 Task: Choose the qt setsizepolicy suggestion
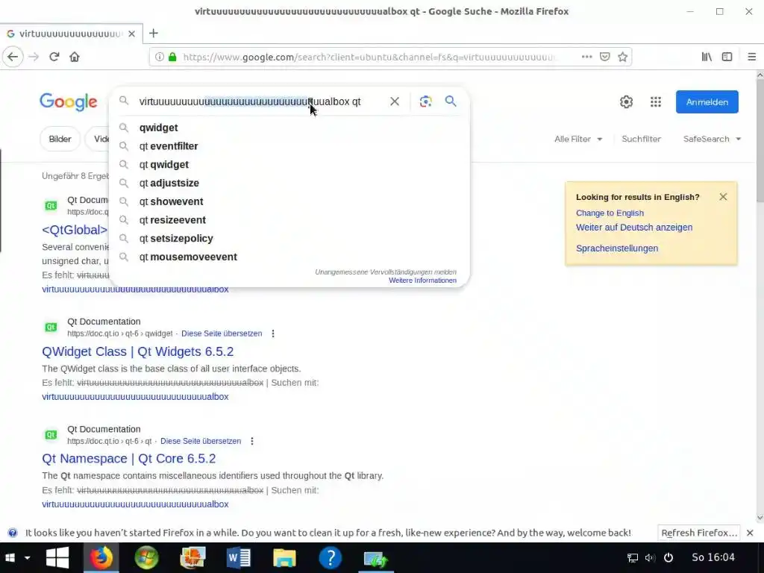(290, 239)
